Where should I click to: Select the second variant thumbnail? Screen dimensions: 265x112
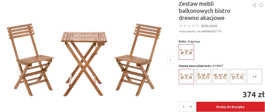[203, 77]
